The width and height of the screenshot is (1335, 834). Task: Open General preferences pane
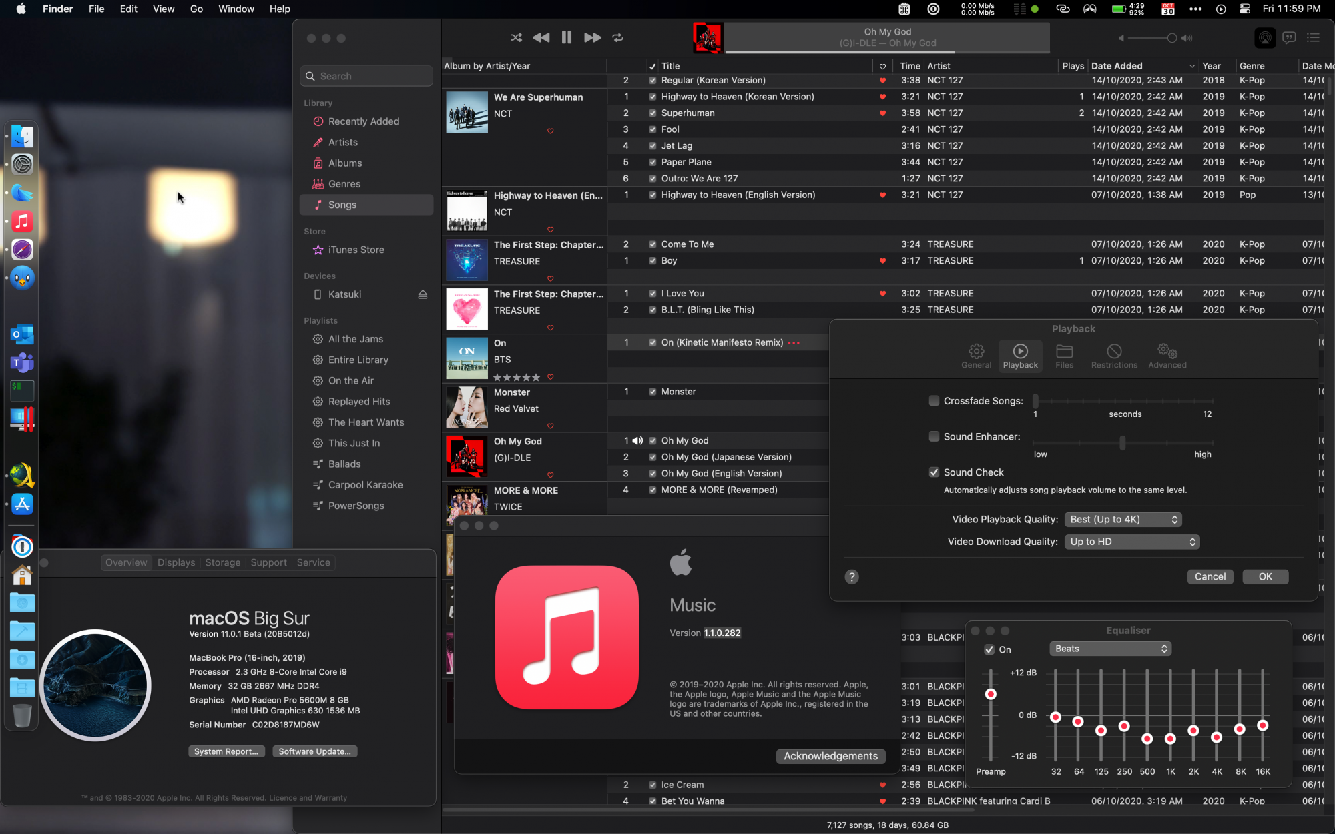[976, 356]
